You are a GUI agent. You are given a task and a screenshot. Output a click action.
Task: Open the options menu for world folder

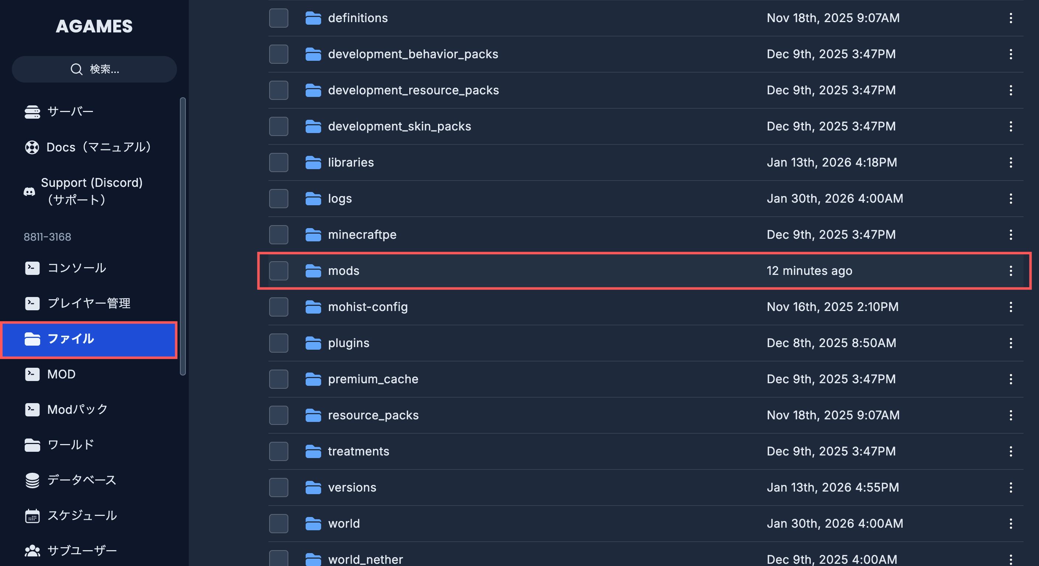click(x=1010, y=523)
